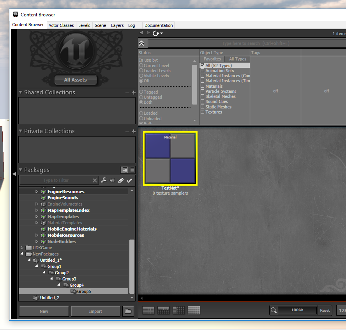Click the open folder icon beside Import
This screenshot has height=330, width=346.
coord(128,311)
